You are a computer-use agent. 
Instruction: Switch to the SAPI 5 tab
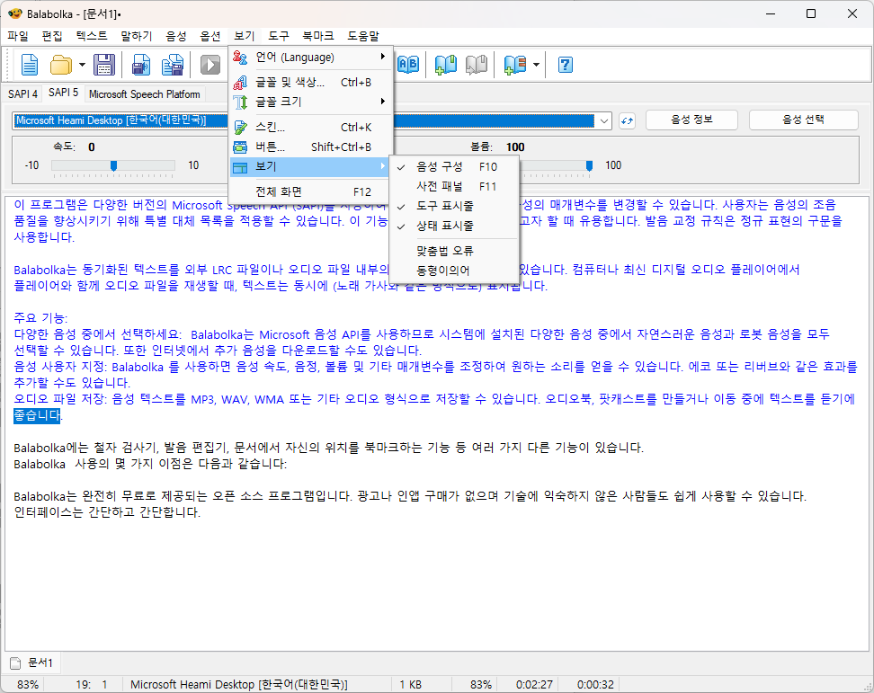[63, 93]
